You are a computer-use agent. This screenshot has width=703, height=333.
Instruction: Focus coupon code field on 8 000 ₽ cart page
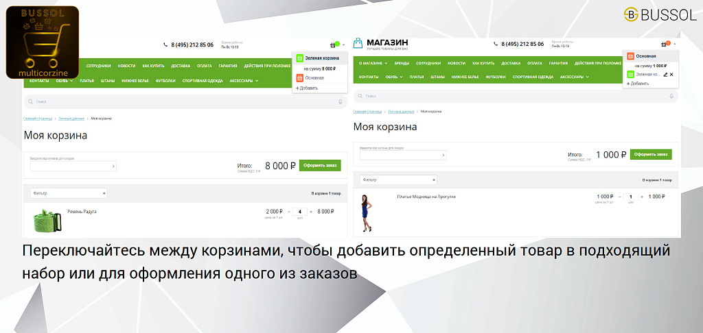coord(73,166)
